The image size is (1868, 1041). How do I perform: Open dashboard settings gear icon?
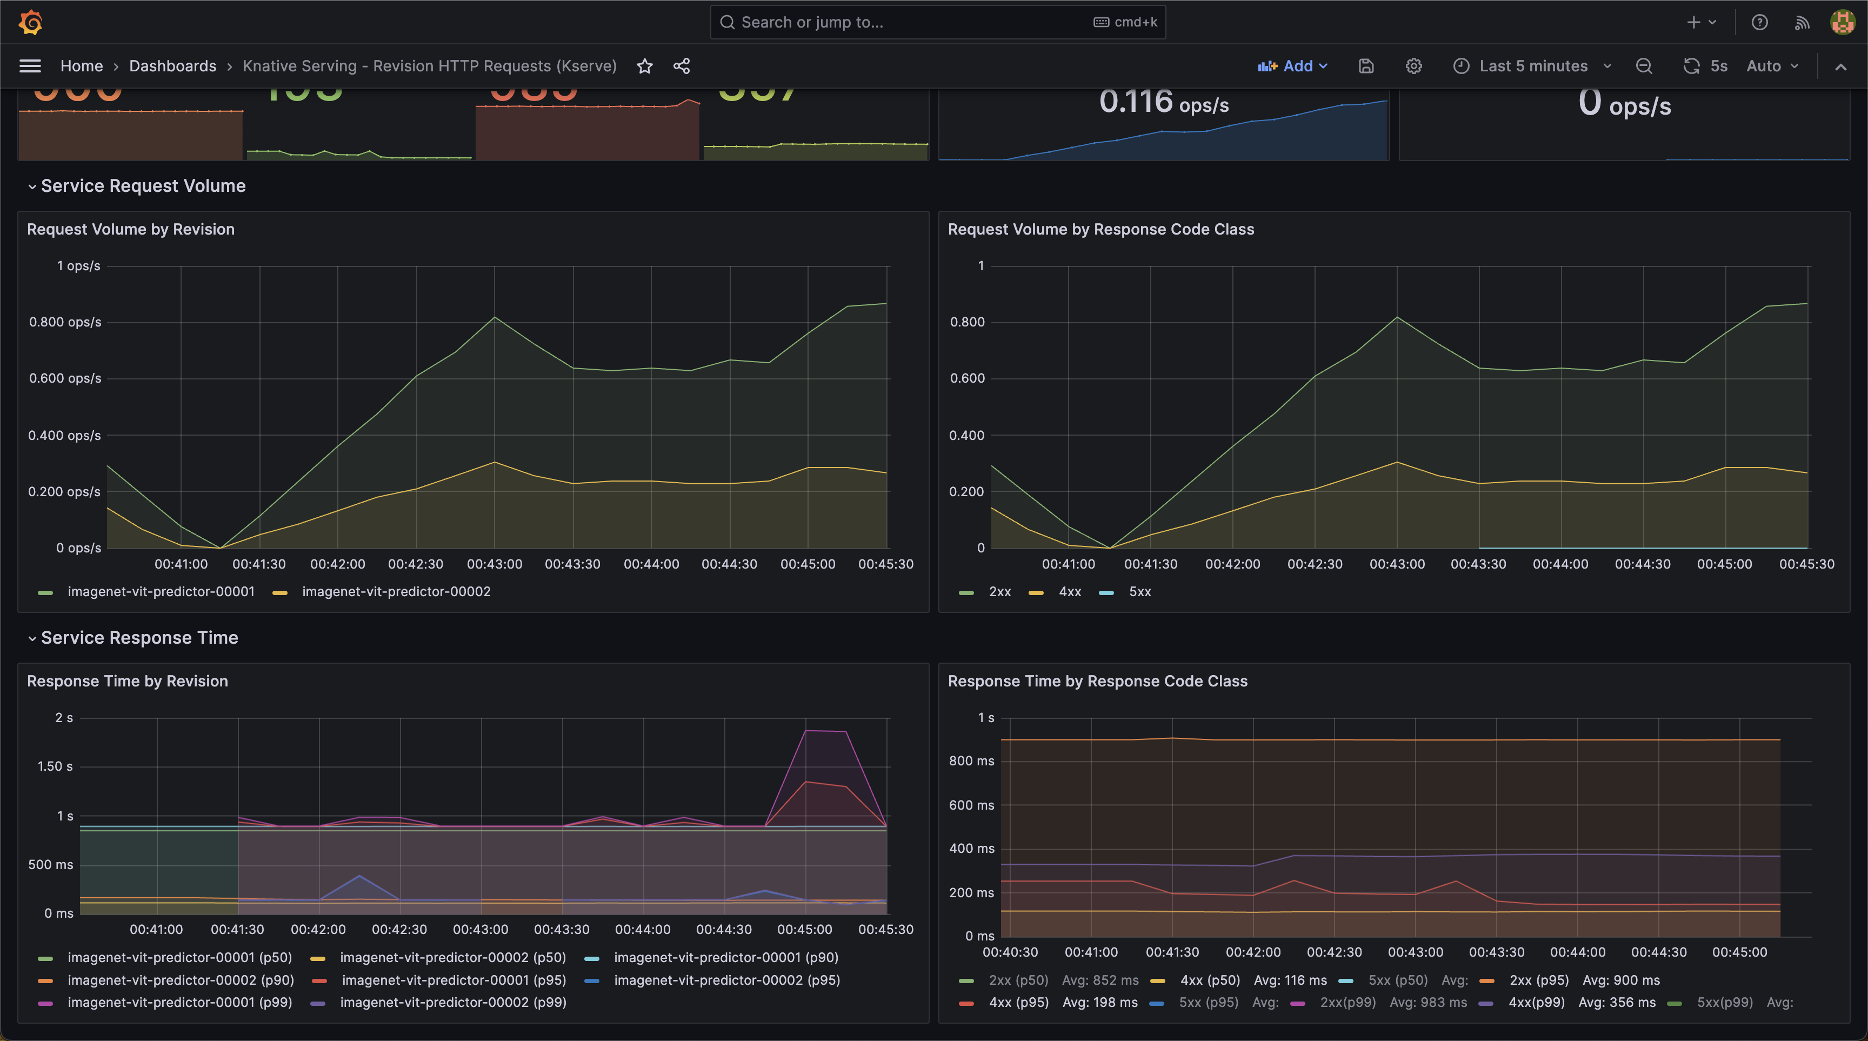[x=1413, y=66]
